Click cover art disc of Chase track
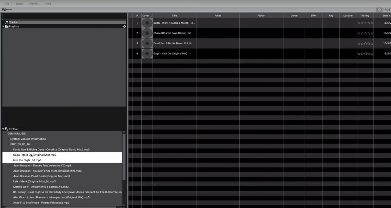Viewport: 391px width, 208px height. [147, 33]
